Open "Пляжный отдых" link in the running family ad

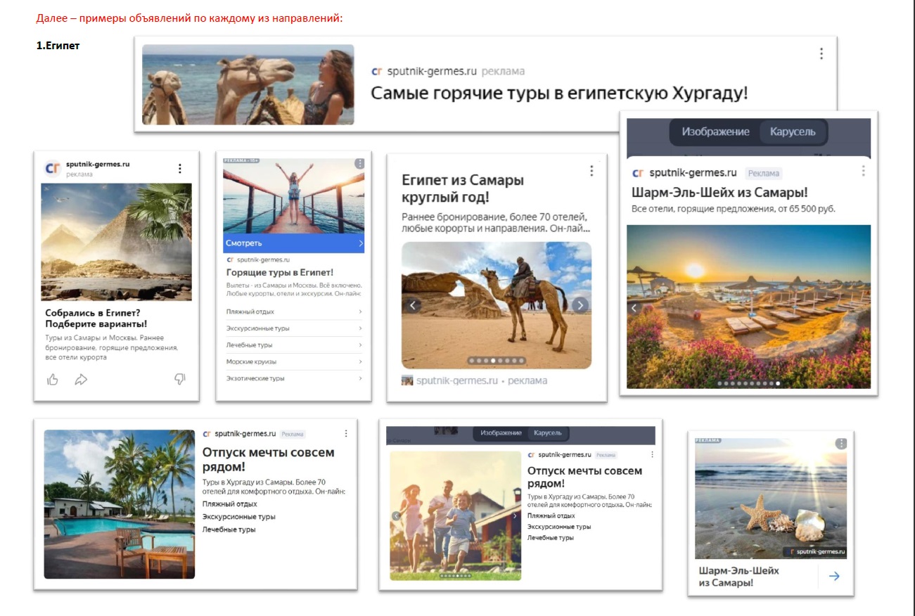point(551,515)
